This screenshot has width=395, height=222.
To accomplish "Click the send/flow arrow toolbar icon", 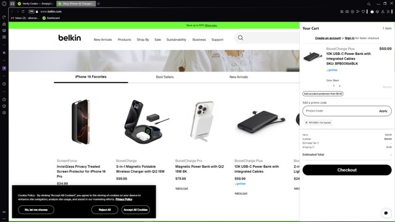I will [x=358, y=12].
